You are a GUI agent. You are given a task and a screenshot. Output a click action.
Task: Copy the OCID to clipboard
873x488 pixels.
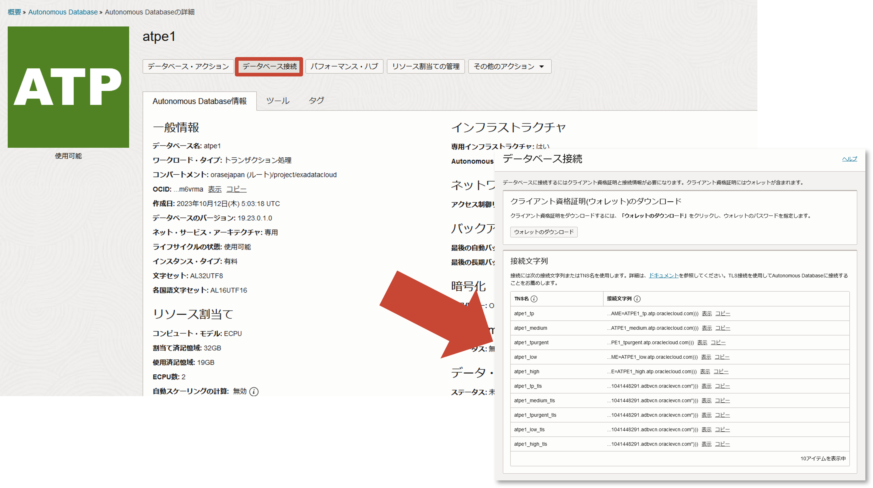coord(236,189)
